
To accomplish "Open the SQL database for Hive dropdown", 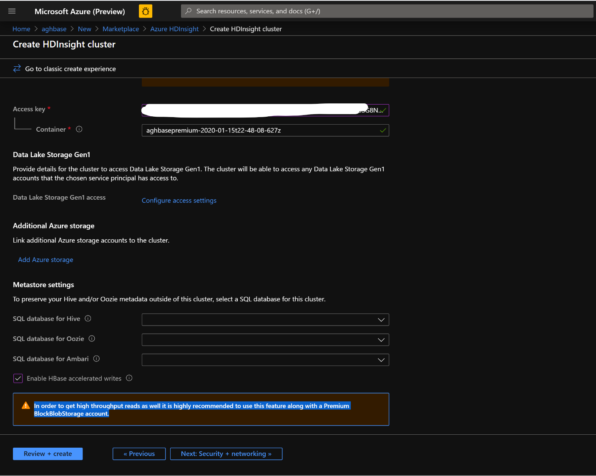I will pyautogui.click(x=381, y=319).
